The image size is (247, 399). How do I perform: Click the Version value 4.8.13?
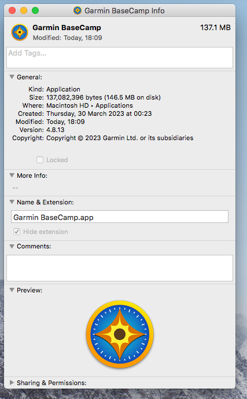[56, 130]
